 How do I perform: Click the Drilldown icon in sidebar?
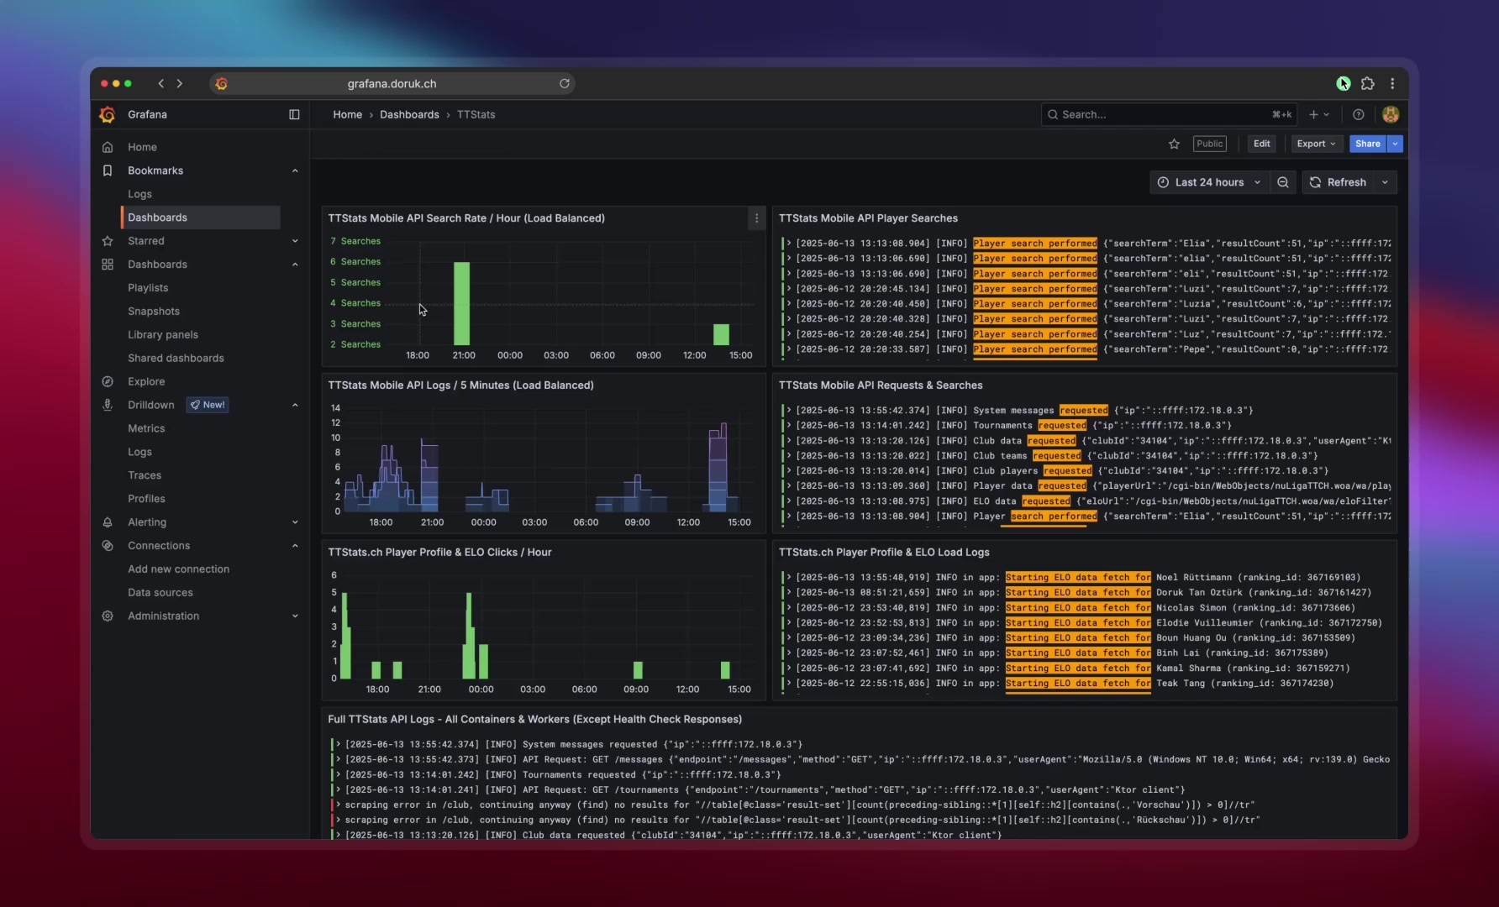[108, 405]
